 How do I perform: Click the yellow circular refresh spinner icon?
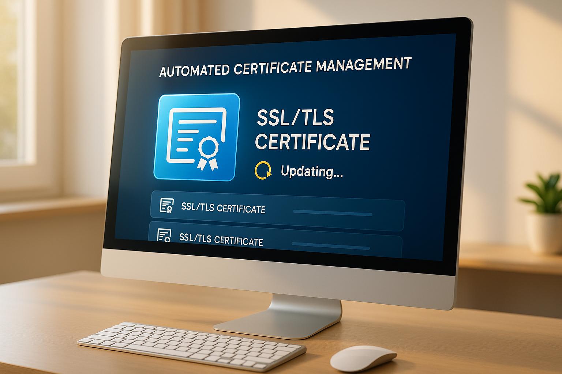[x=263, y=171]
